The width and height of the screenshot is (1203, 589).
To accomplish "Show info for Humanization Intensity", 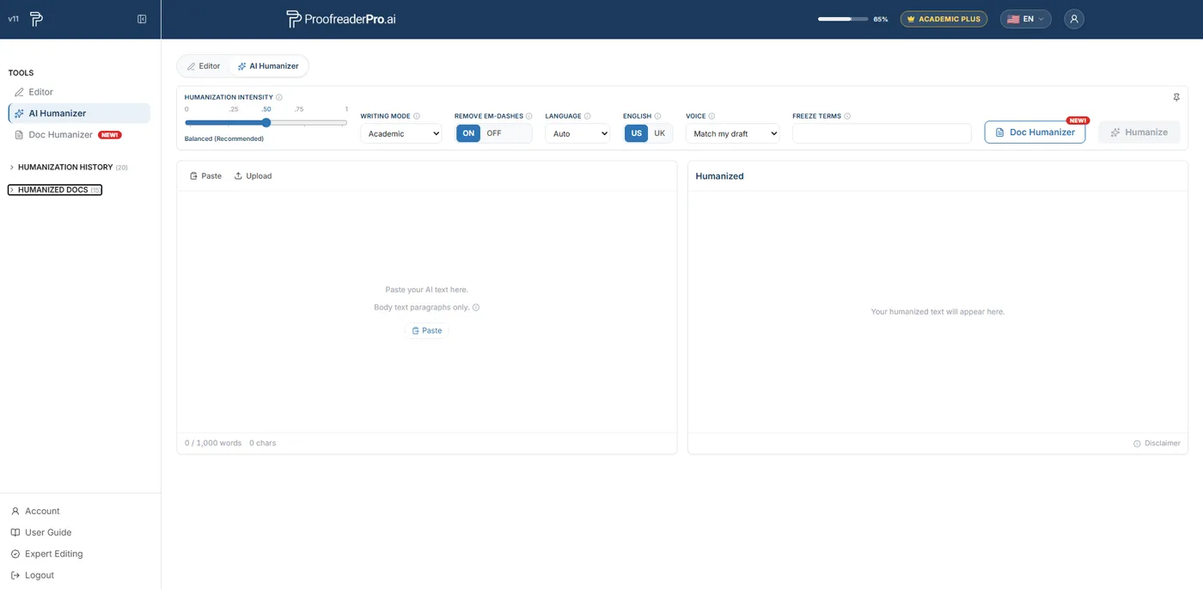I will tap(279, 97).
